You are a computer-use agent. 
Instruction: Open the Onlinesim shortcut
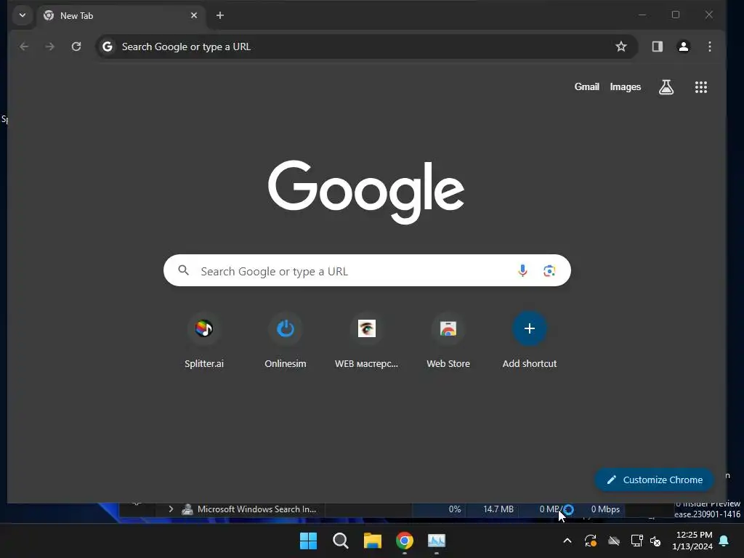[285, 340]
